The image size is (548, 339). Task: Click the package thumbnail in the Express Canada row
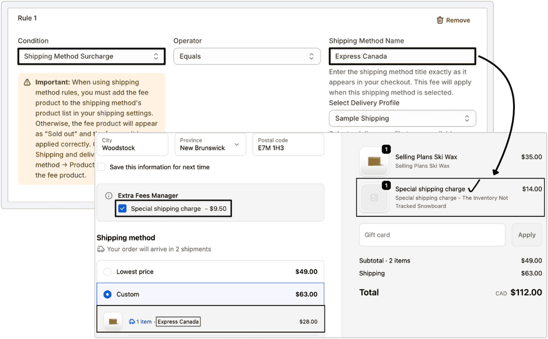click(112, 321)
